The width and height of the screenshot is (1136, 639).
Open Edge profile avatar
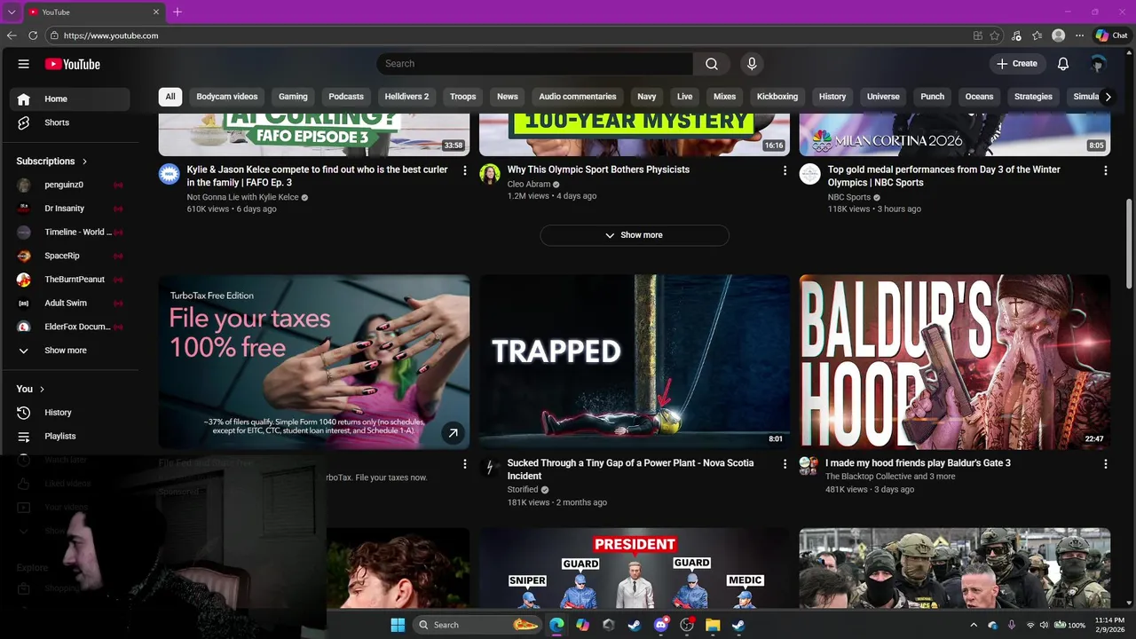click(1058, 35)
